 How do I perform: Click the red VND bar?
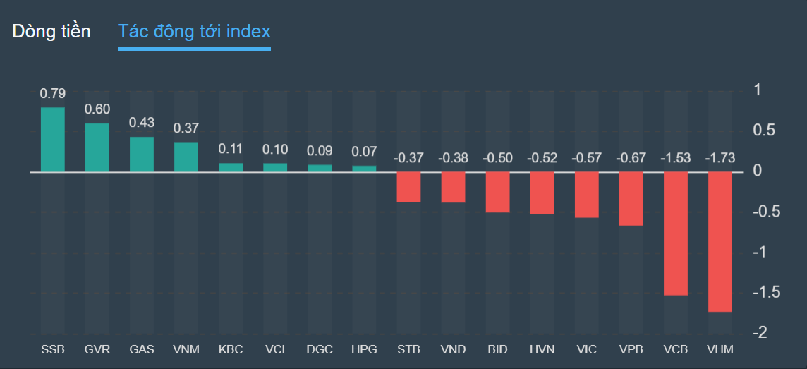click(x=453, y=187)
